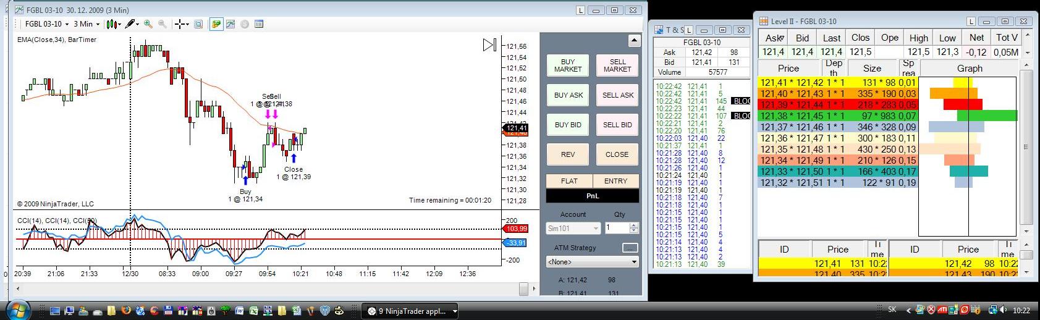Click the BUY ASK button

[568, 95]
